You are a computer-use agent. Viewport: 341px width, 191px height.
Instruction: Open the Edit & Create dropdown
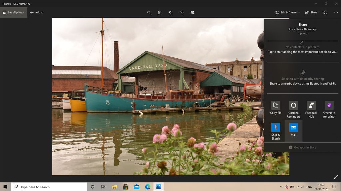point(287,12)
